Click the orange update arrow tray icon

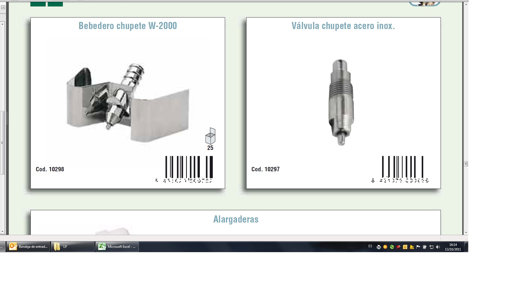point(385,247)
